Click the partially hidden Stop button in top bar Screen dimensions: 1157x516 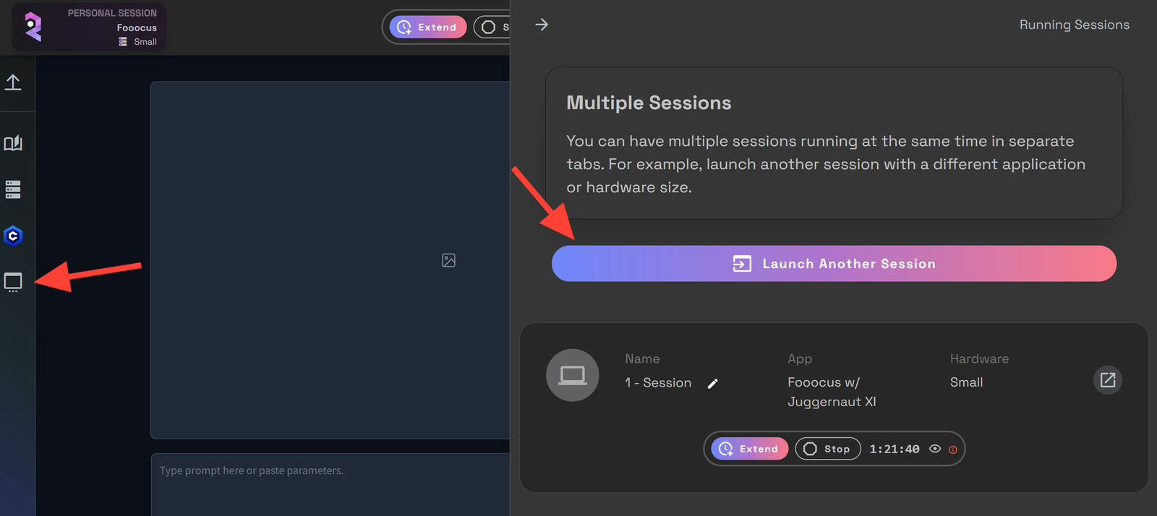pos(493,27)
